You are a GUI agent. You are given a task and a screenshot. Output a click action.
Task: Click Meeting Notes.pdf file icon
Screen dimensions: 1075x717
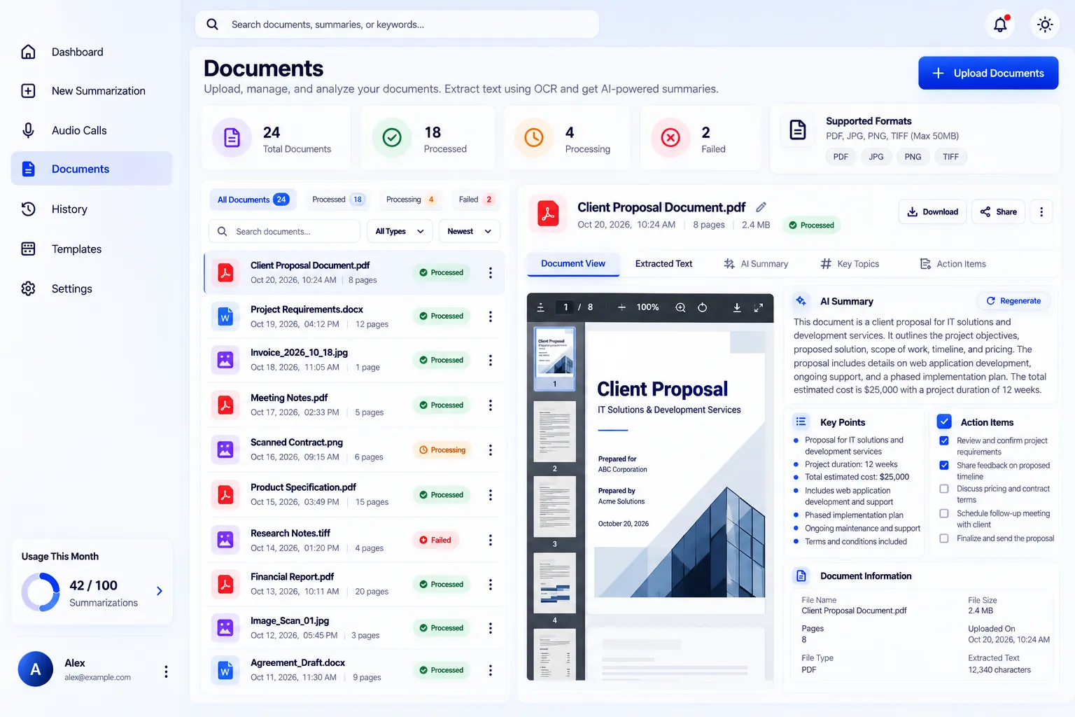click(x=225, y=405)
